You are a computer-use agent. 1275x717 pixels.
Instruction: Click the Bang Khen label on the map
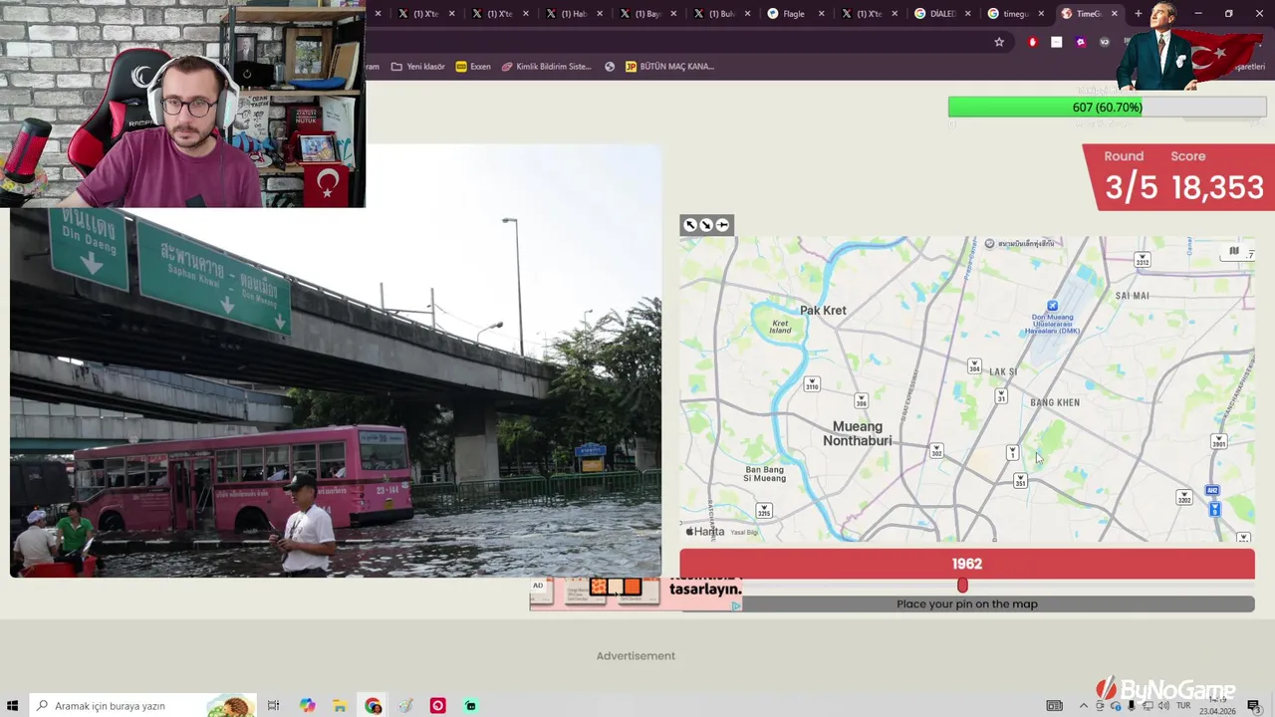(1055, 402)
